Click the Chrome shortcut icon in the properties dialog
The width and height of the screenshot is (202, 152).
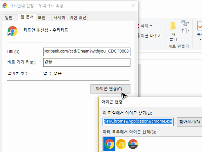coord(12,31)
